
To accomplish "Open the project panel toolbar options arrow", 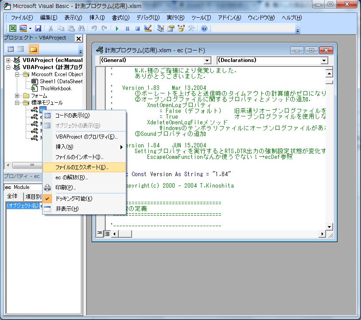I will (x=81, y=51).
